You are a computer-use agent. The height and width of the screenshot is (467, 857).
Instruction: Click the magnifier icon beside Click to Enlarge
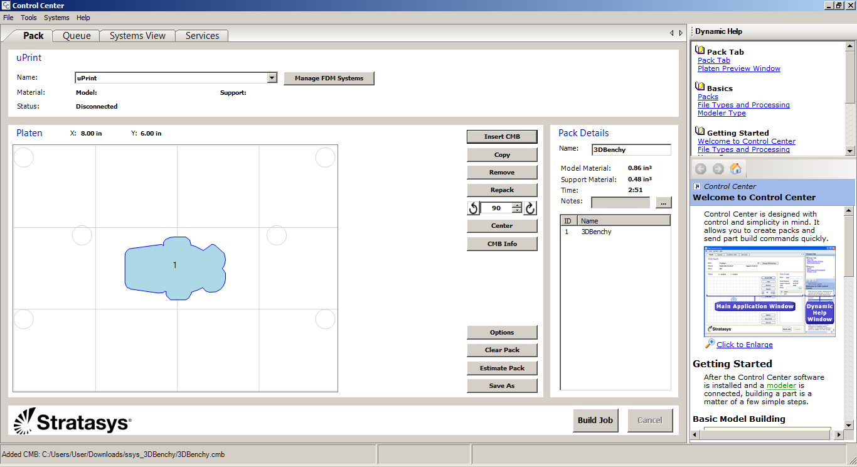point(710,343)
